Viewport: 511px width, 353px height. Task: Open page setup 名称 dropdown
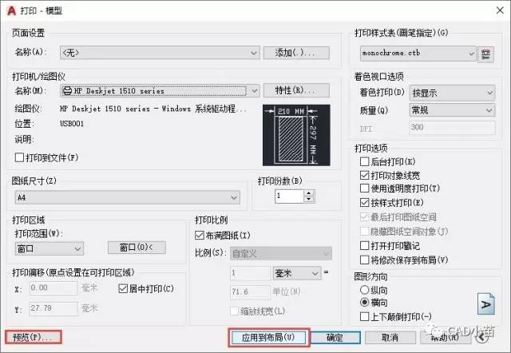coord(160,53)
